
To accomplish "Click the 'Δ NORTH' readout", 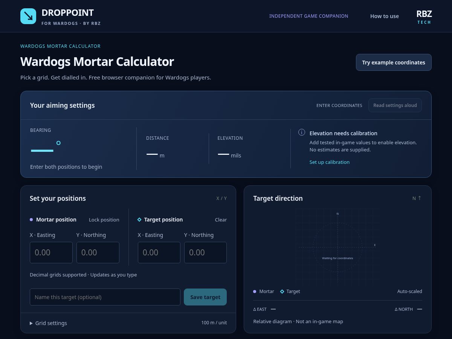I will 408,309.
